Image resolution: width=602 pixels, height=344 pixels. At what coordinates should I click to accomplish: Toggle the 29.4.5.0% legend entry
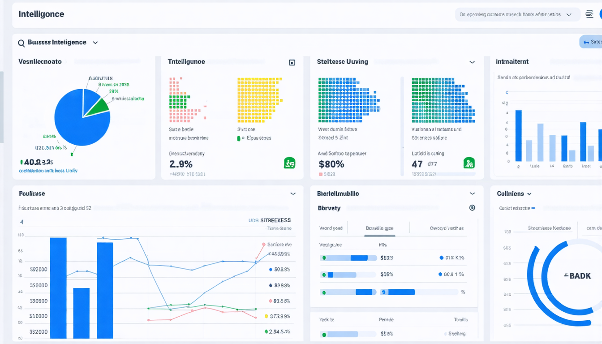[x=277, y=332]
